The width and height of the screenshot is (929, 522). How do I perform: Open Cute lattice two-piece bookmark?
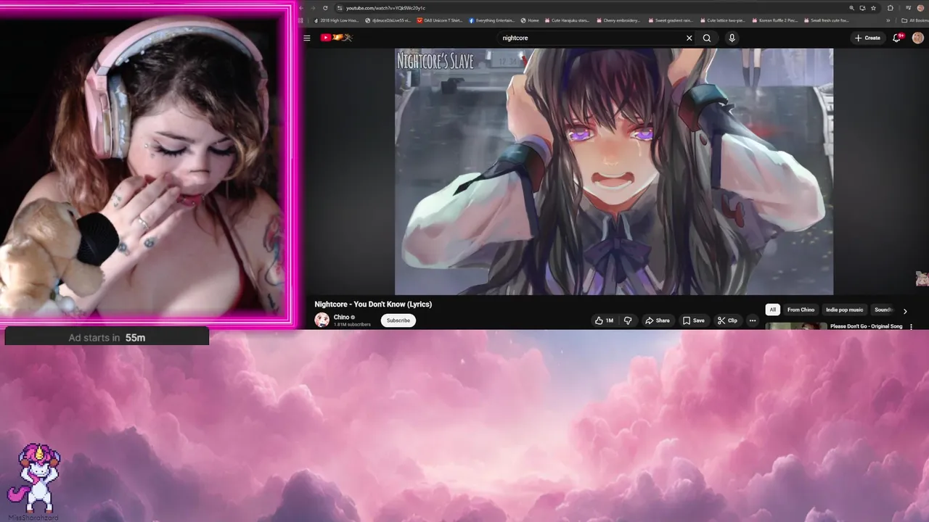point(723,20)
